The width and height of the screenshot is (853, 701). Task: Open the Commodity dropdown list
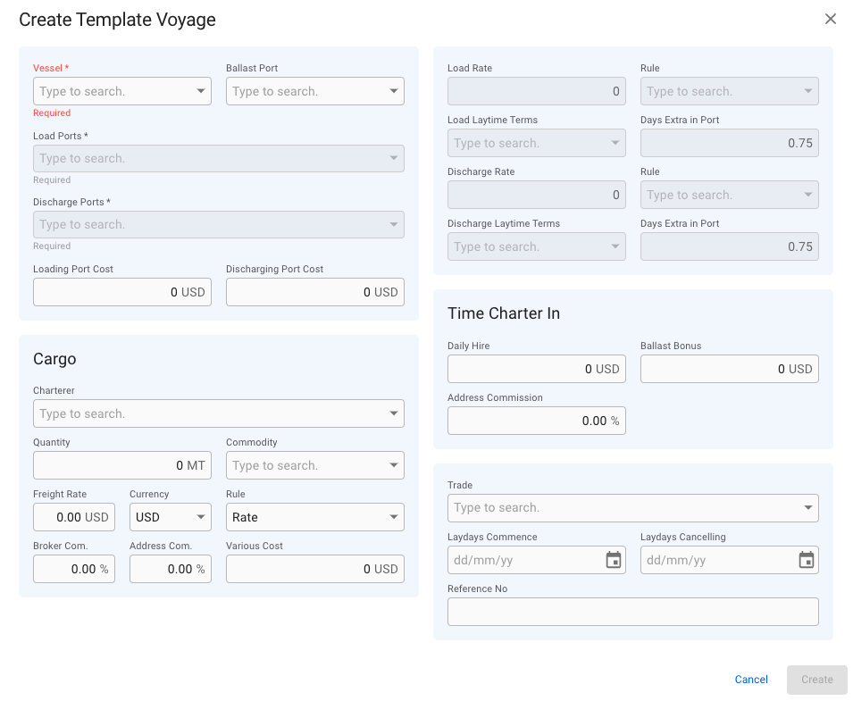394,465
